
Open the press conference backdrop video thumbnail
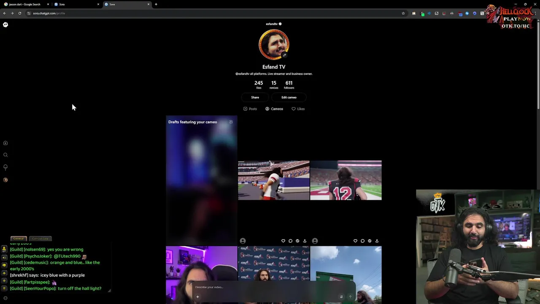[x=274, y=264]
